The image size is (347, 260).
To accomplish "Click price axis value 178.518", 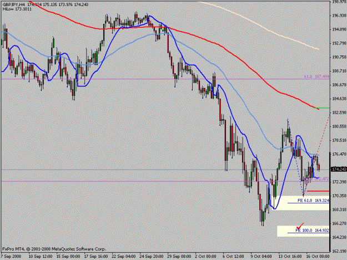I will click(339, 140).
